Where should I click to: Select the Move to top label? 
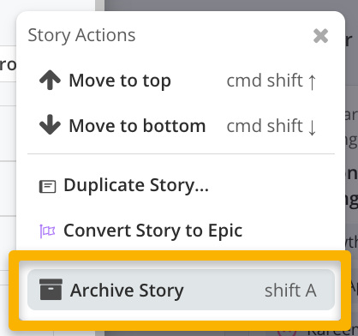(120, 81)
